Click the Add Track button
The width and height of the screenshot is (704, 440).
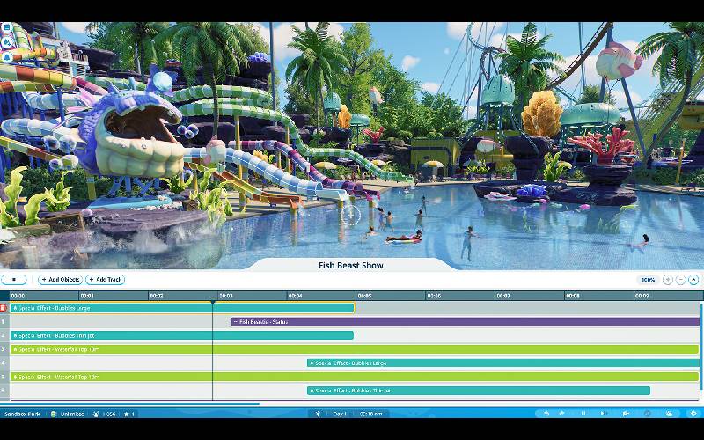pyautogui.click(x=105, y=280)
